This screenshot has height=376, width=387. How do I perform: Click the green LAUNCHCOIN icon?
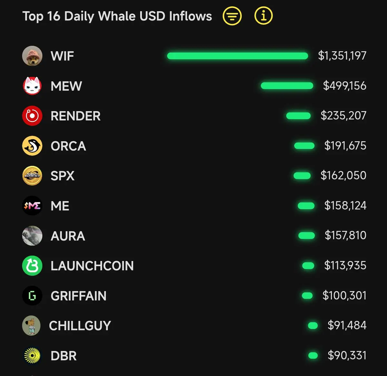click(x=32, y=266)
